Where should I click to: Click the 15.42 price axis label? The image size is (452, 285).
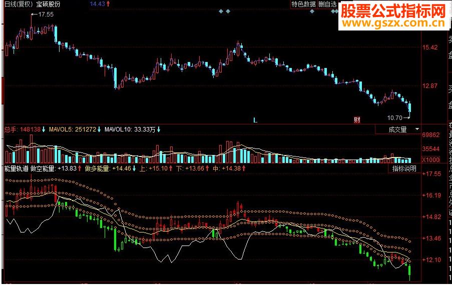[430, 47]
